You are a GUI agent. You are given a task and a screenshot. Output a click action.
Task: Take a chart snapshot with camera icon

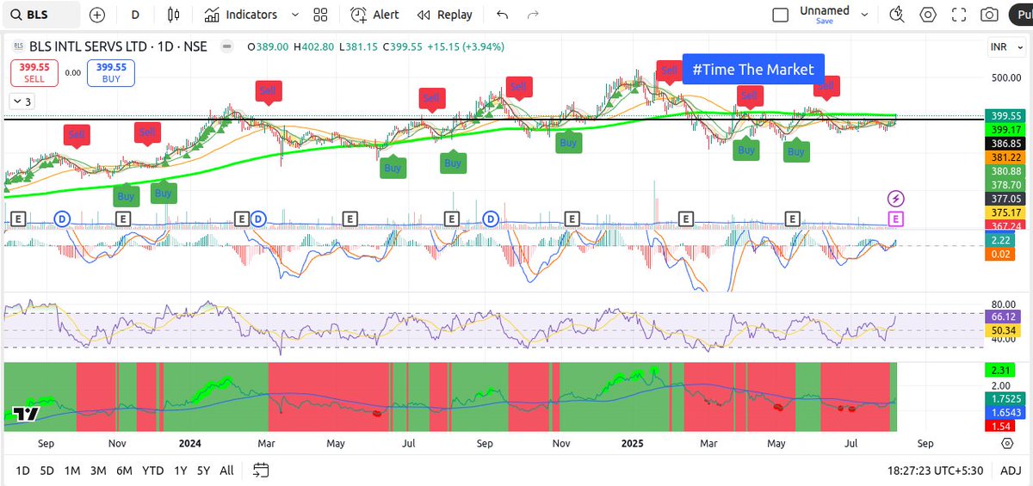click(990, 15)
